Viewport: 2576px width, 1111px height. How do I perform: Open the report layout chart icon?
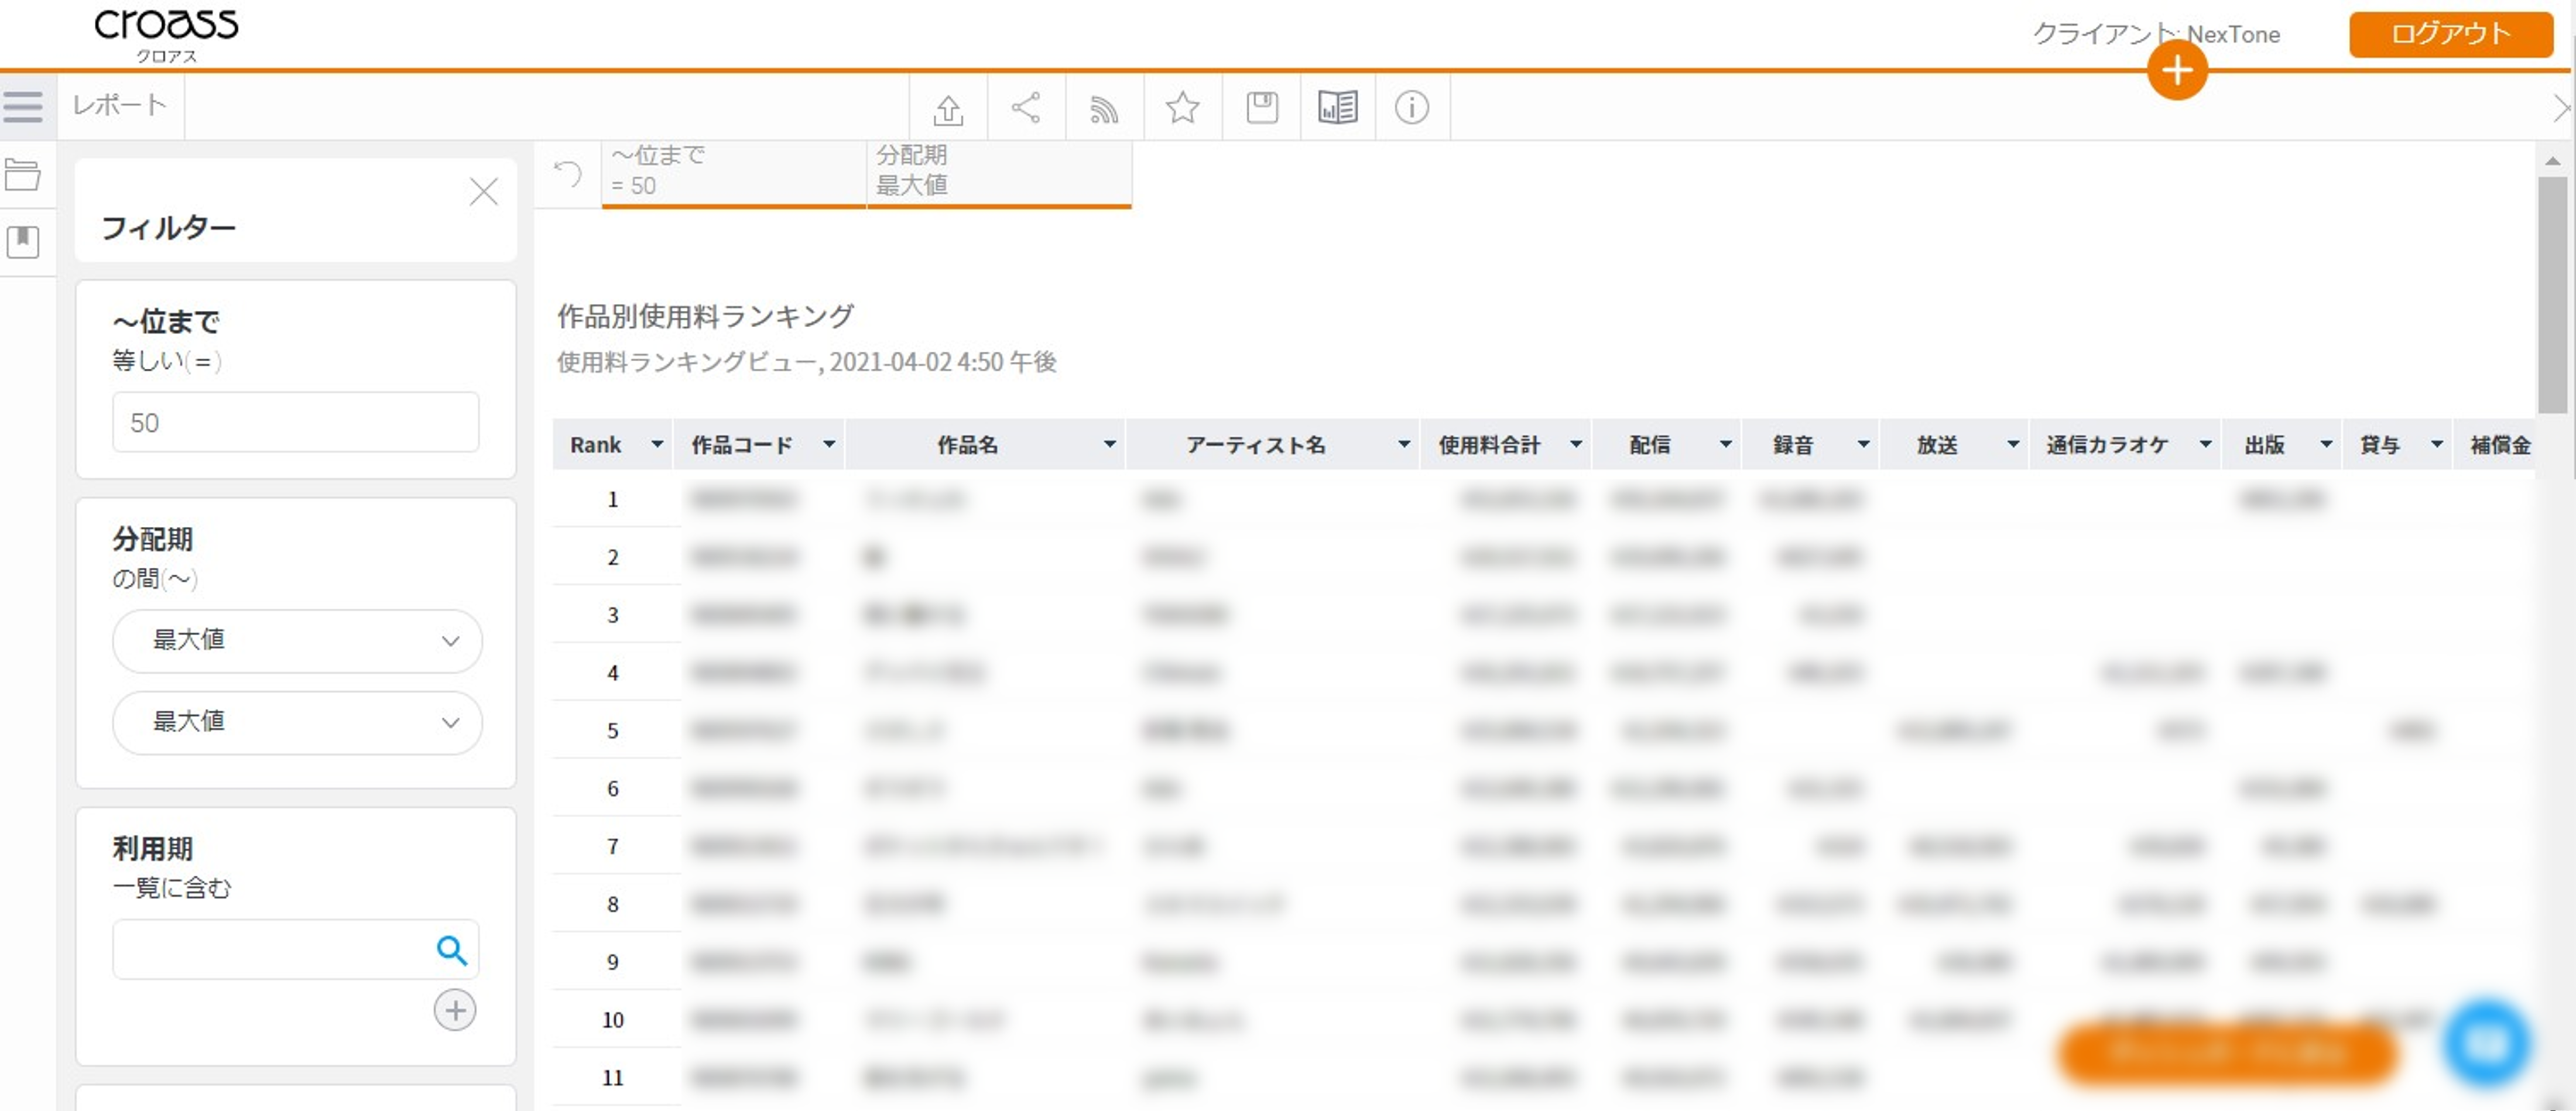click(1337, 107)
